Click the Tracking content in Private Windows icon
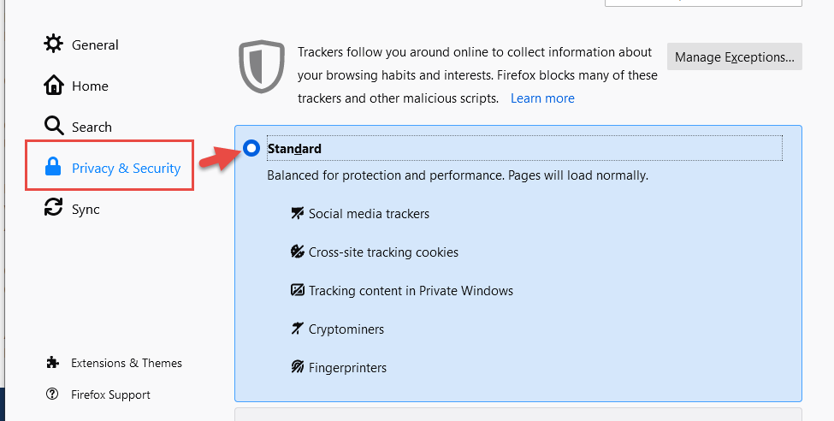This screenshot has width=834, height=421. click(298, 290)
